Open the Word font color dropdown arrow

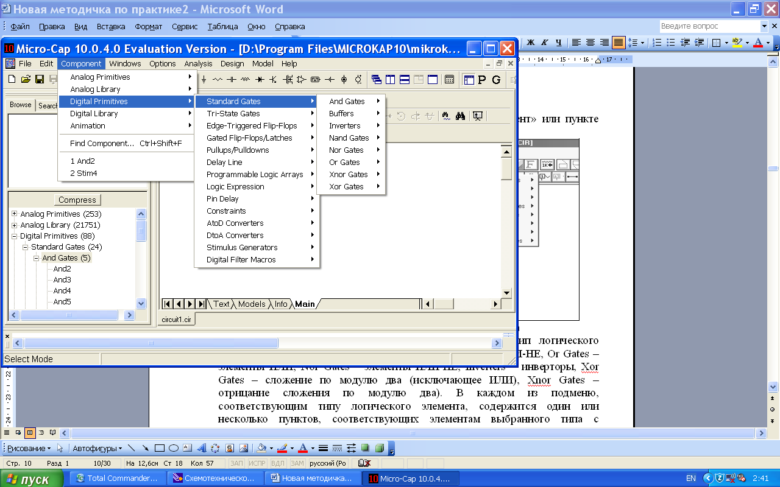click(768, 42)
